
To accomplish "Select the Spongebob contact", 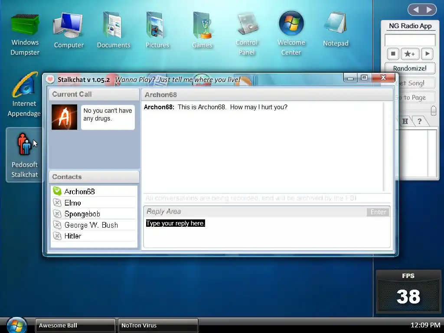I will pyautogui.click(x=94, y=214).
